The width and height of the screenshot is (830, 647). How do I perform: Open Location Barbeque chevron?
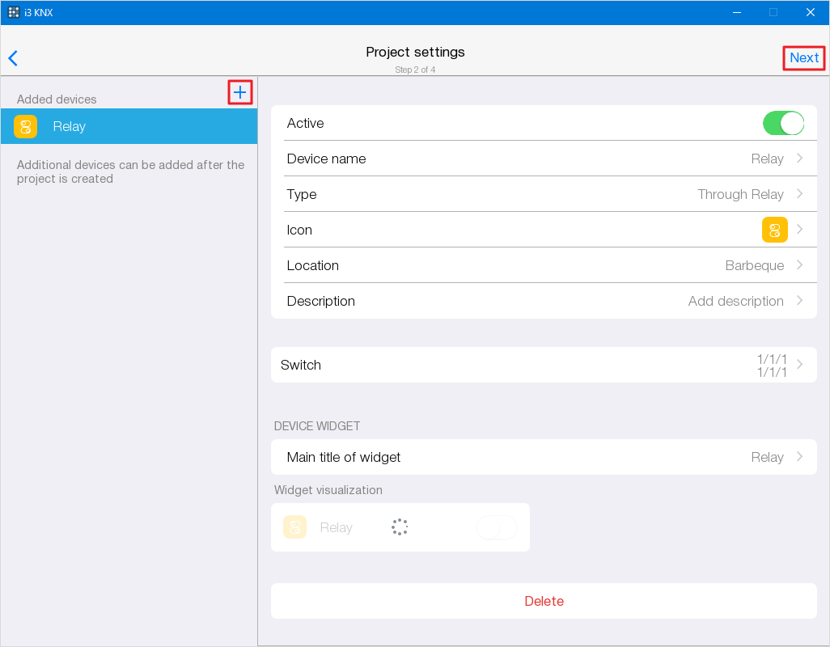tap(799, 265)
